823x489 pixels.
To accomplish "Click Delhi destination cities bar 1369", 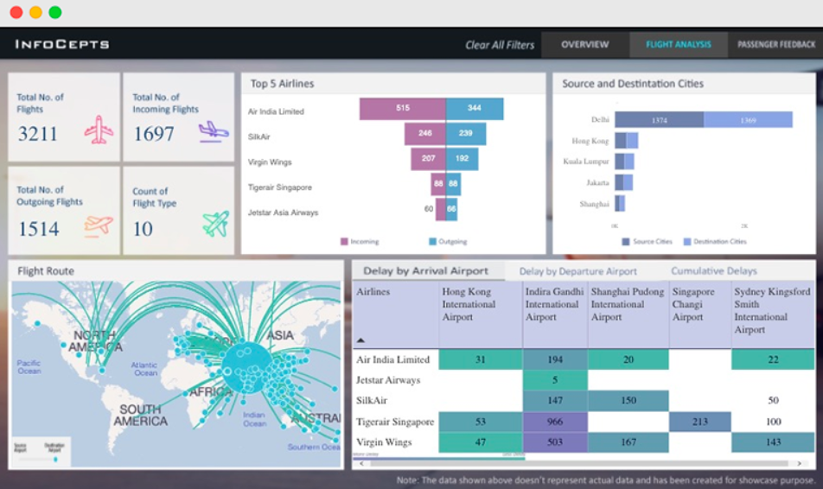I will [748, 119].
